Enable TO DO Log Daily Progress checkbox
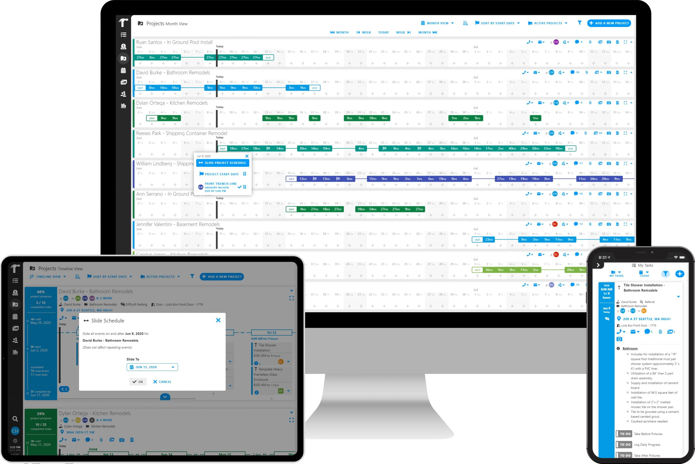Viewport: 695px width, 464px height. pyautogui.click(x=618, y=444)
